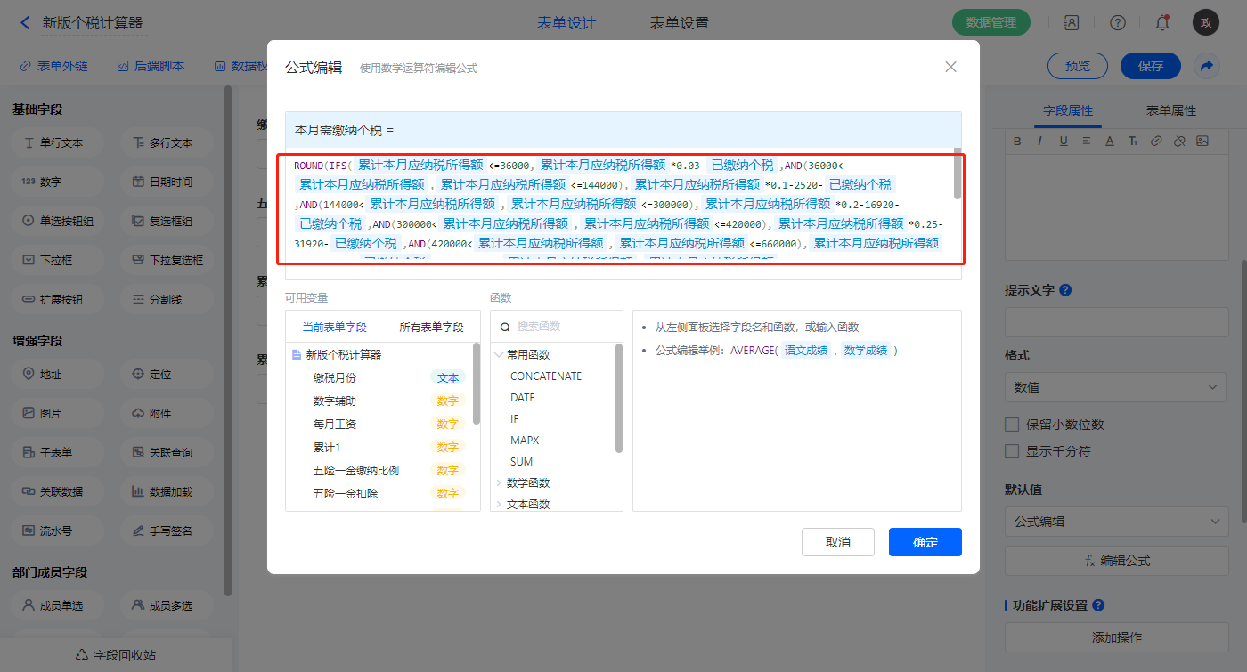The height and width of the screenshot is (672, 1247).
Task: Click the bold formatting icon
Action: [x=1015, y=141]
